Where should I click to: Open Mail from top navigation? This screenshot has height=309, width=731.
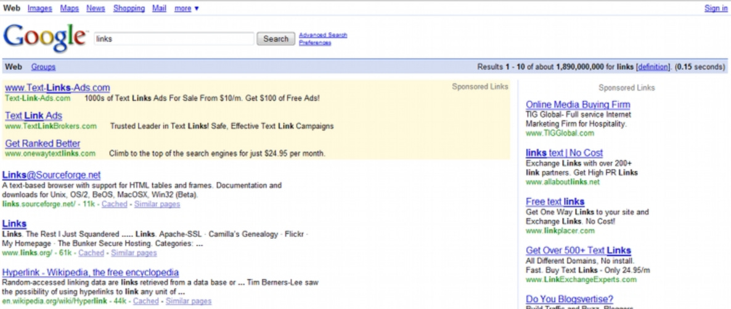point(159,9)
